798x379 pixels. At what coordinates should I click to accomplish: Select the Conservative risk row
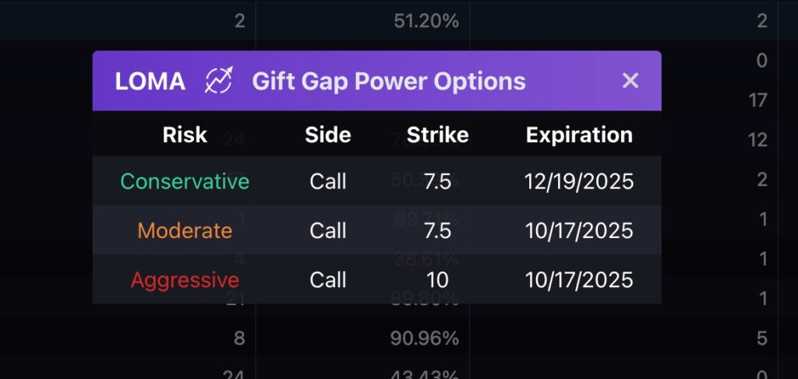point(377,181)
